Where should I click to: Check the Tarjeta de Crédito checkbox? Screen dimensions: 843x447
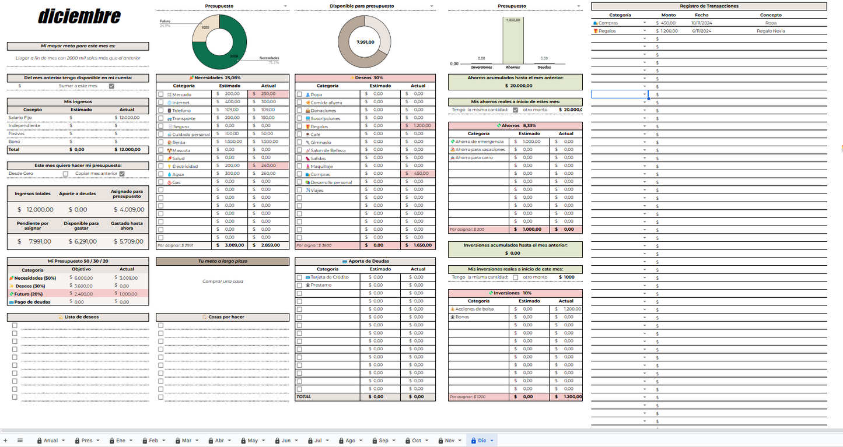tap(299, 277)
